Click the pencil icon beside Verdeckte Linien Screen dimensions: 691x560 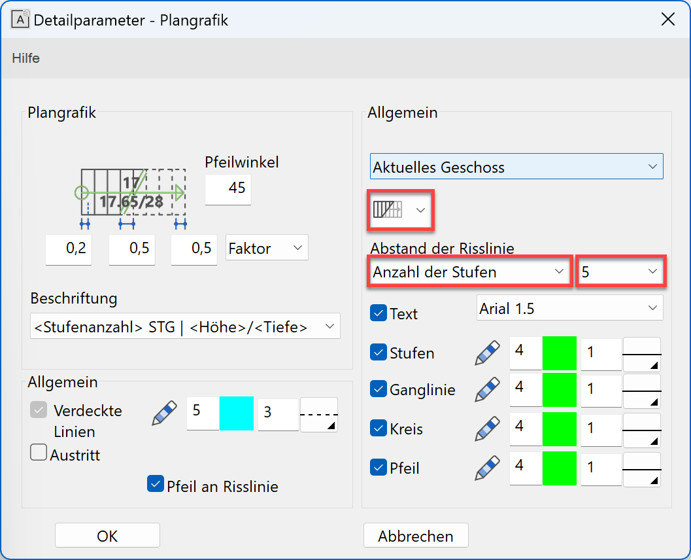pyautogui.click(x=163, y=411)
